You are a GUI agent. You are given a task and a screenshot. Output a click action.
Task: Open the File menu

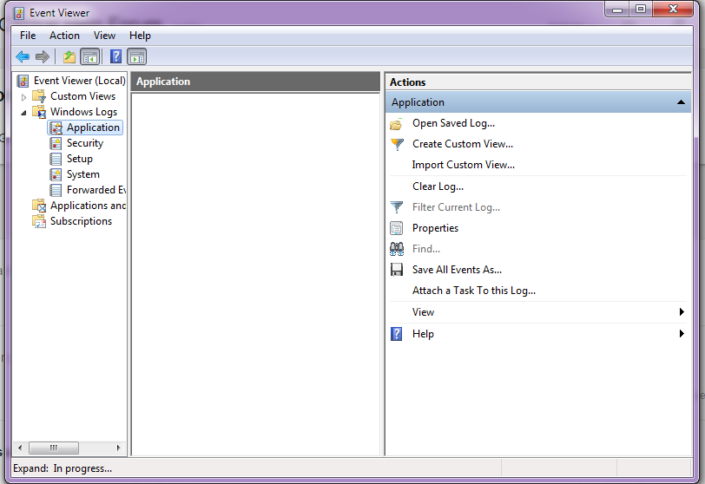[28, 36]
